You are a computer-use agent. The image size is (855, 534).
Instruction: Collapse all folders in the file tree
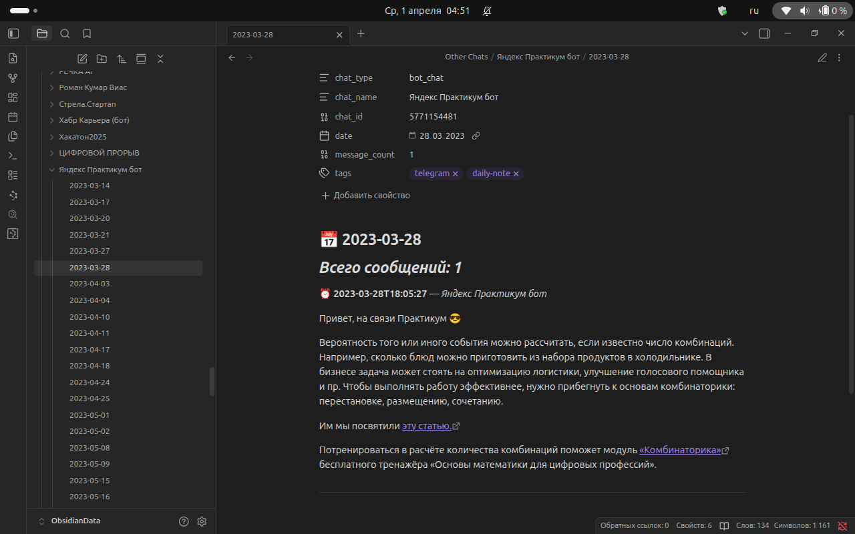[160, 59]
